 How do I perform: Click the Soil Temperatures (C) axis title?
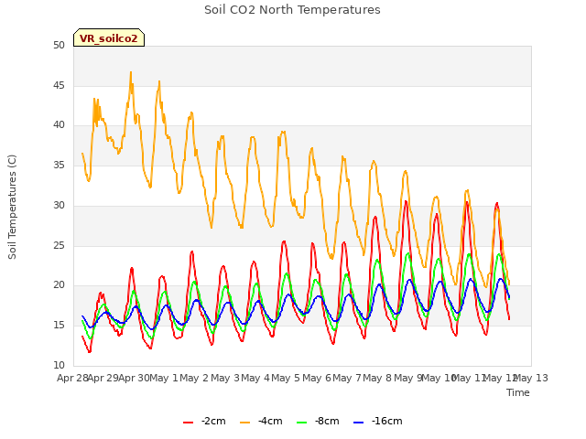click(x=12, y=207)
